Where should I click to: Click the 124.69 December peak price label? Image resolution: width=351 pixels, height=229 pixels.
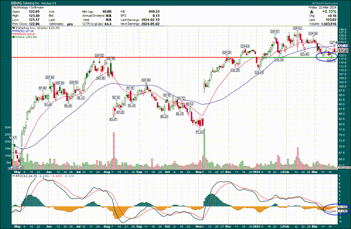(x=245, y=46)
